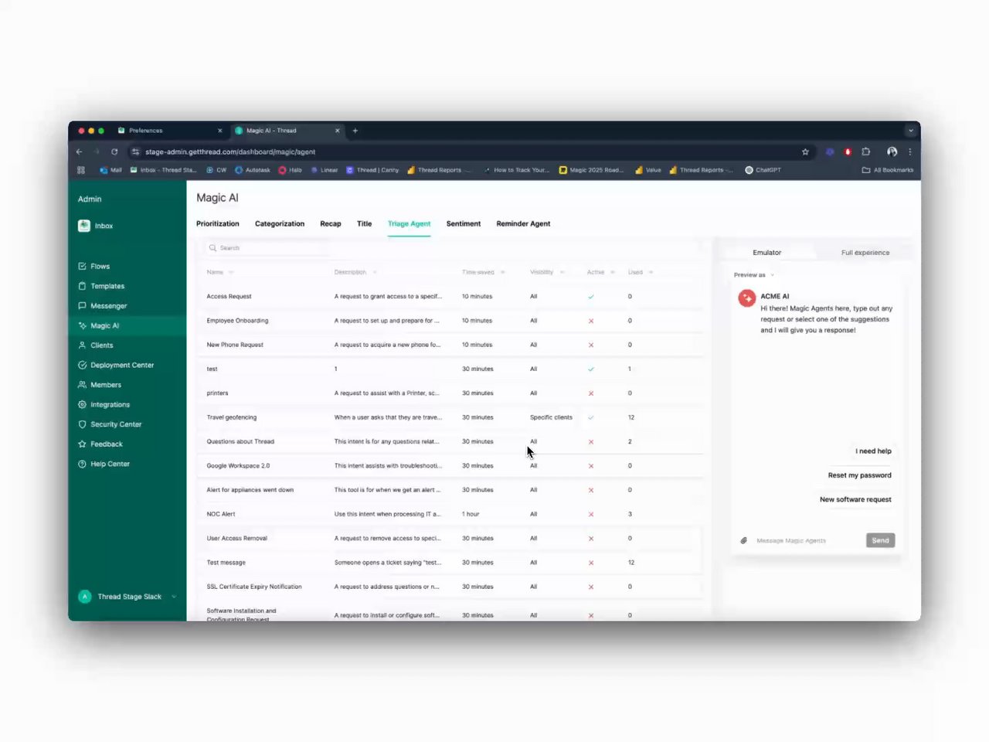Click the Security Center shield icon
Screen dimensions: 989x742
pyautogui.click(x=82, y=424)
